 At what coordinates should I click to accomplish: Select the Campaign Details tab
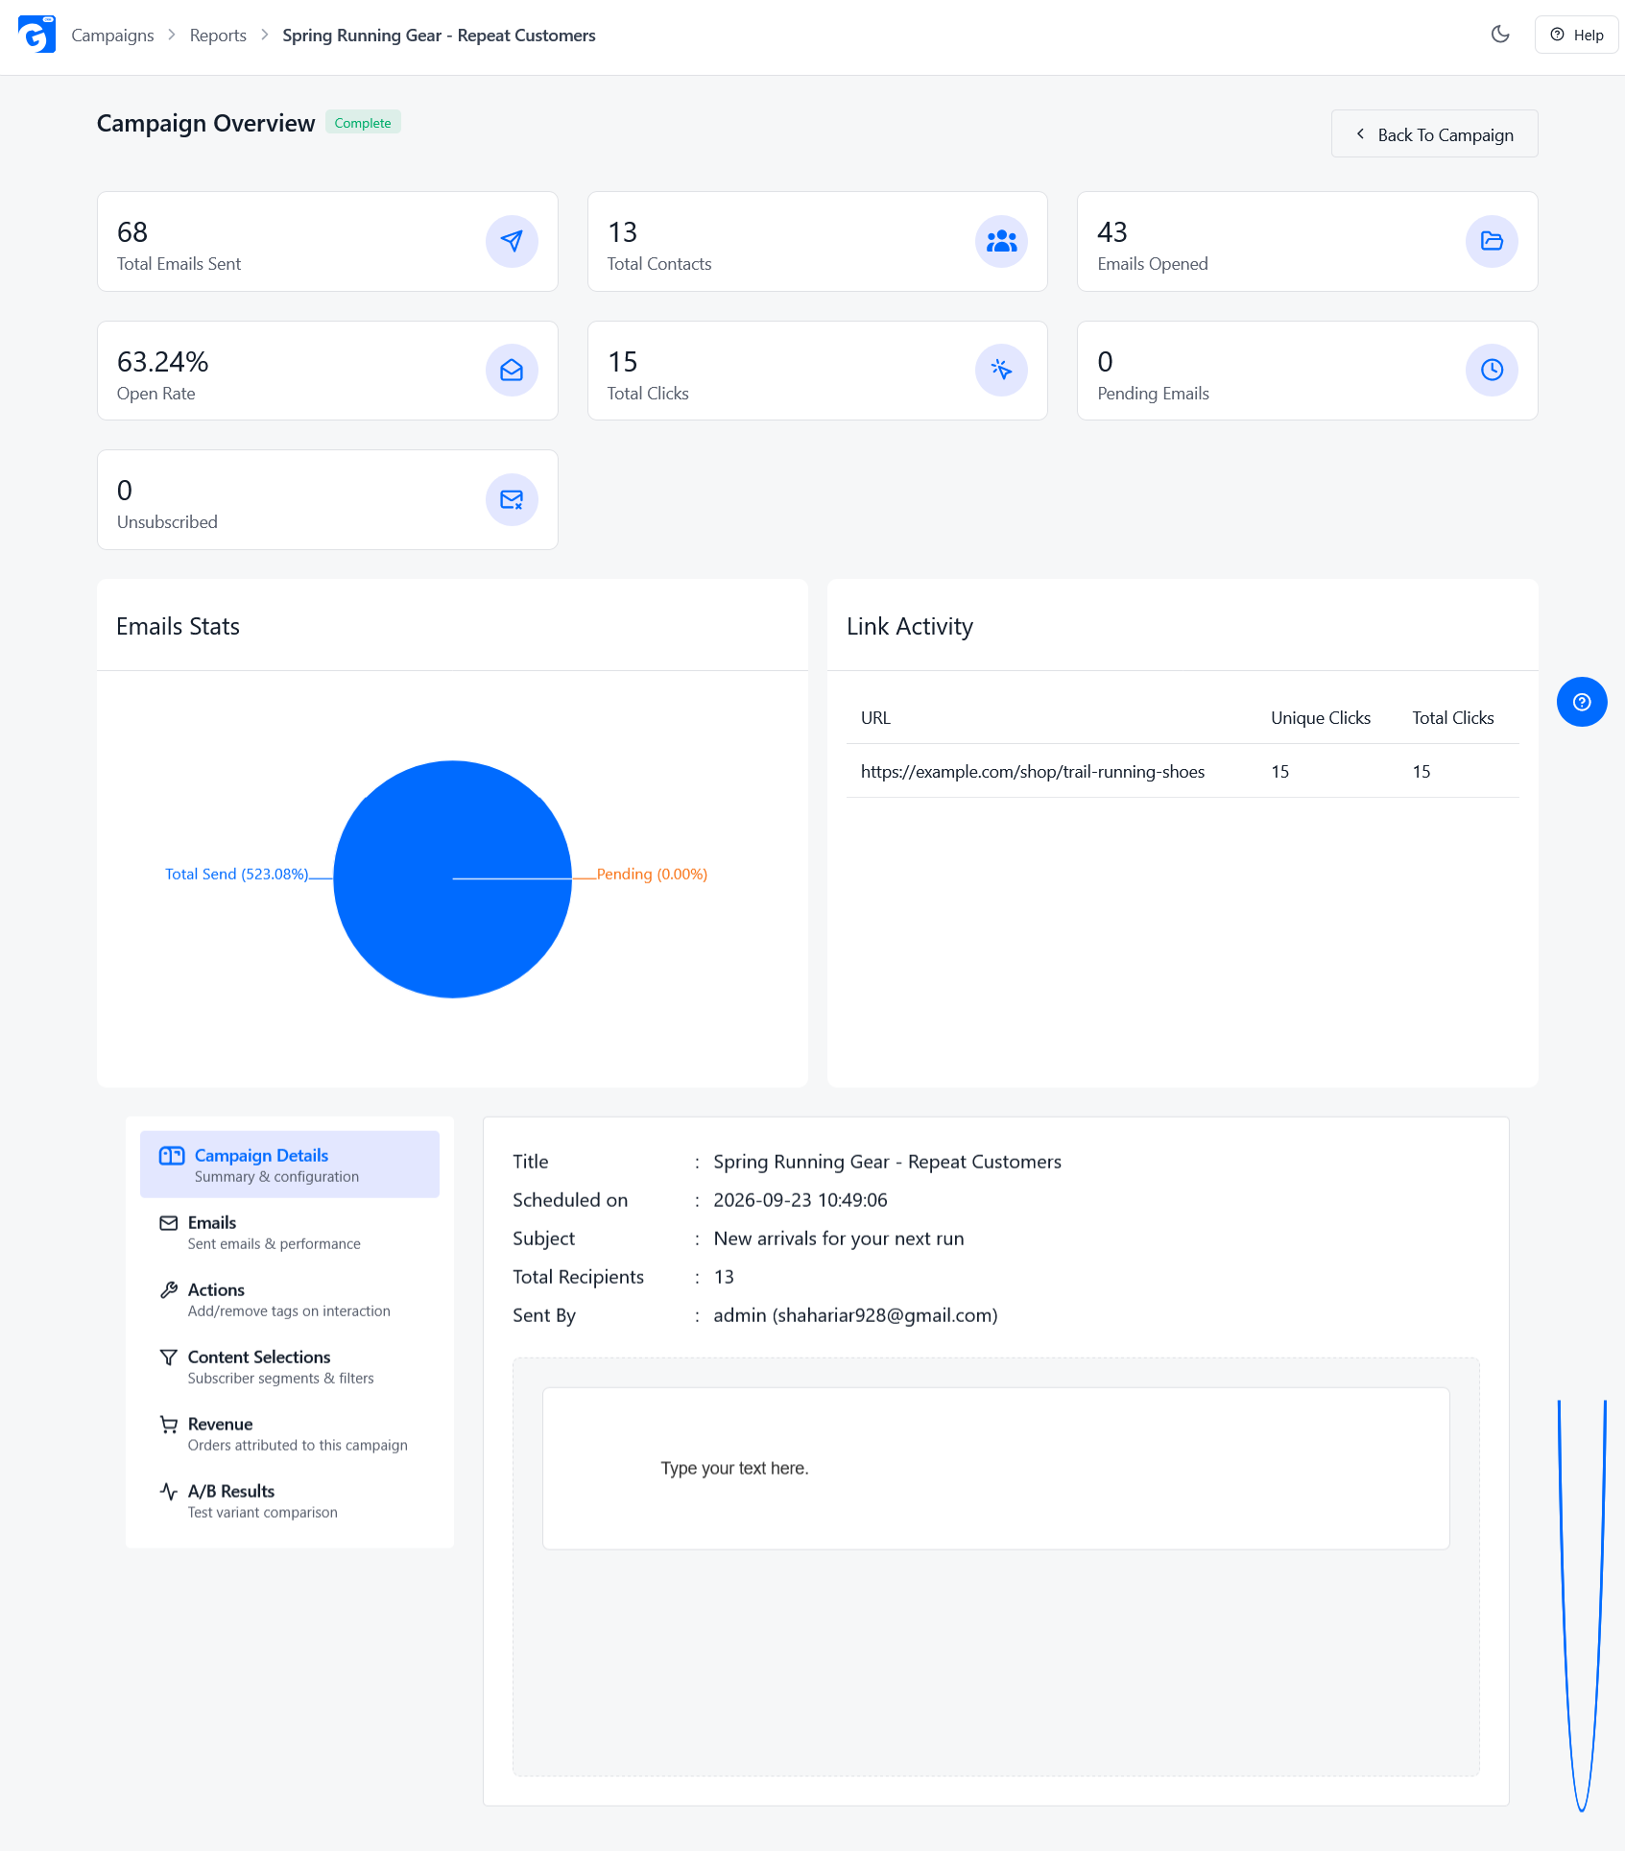(x=290, y=1165)
